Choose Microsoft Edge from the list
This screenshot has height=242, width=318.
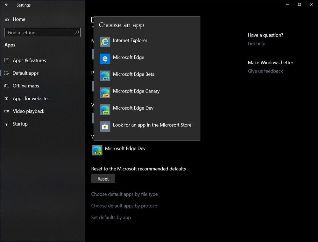coord(147,59)
